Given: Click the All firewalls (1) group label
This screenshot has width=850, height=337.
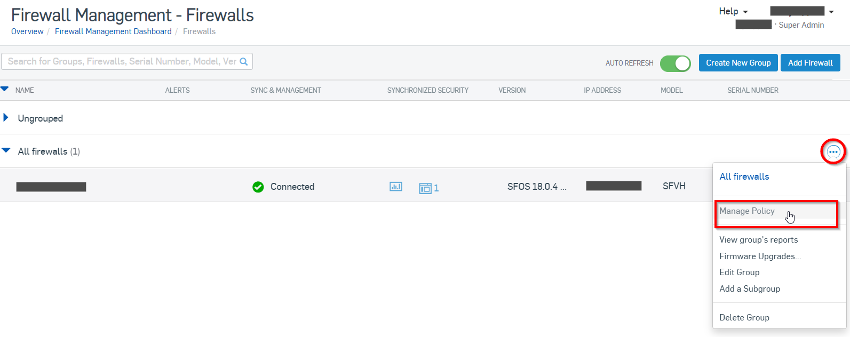Looking at the screenshot, I should [49, 151].
